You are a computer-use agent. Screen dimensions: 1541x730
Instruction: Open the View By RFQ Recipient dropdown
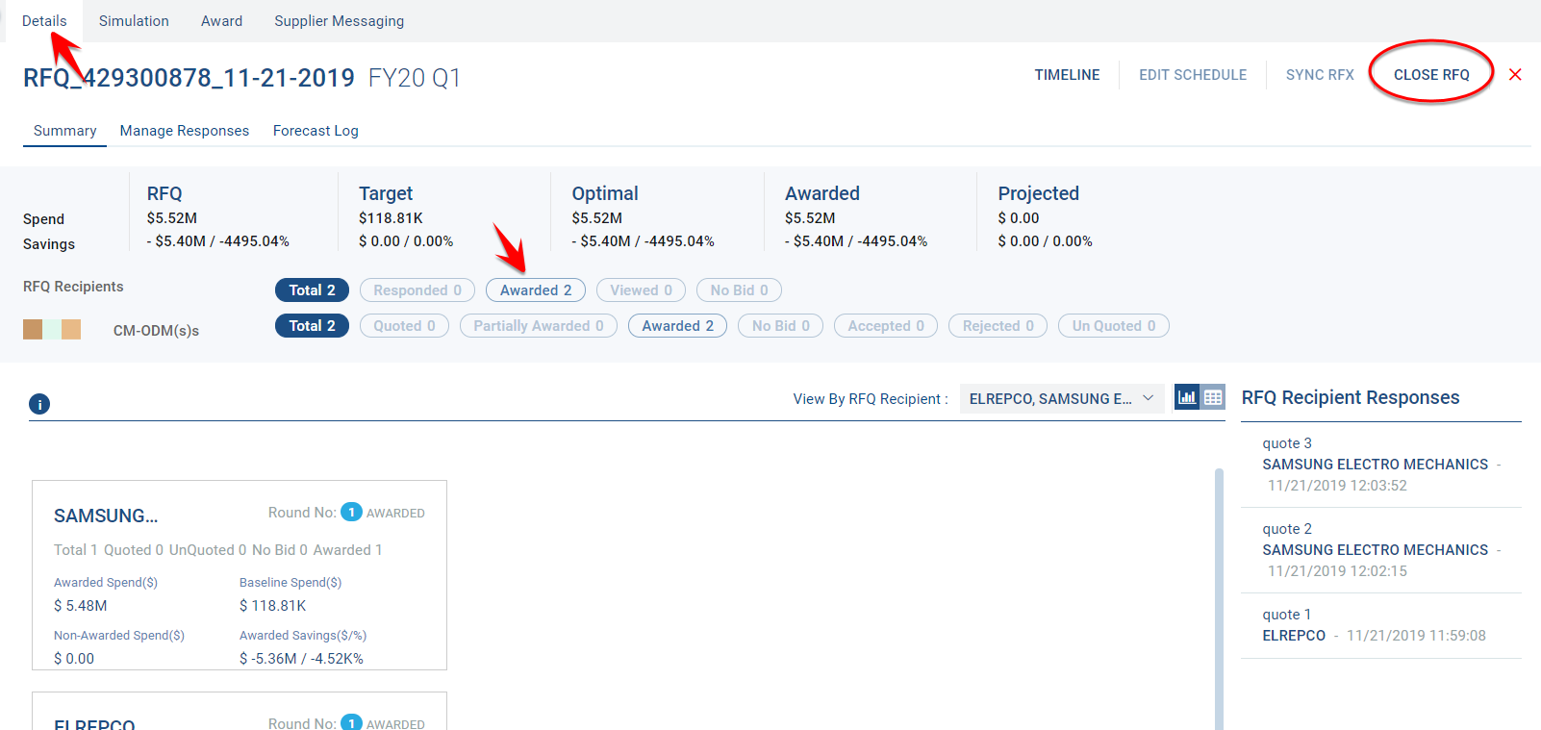coord(1061,398)
